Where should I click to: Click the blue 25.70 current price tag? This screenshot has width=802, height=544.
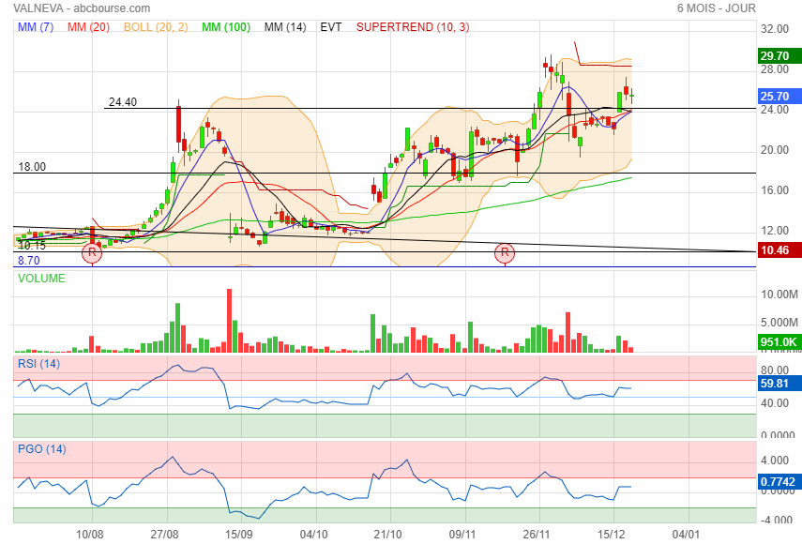click(779, 96)
